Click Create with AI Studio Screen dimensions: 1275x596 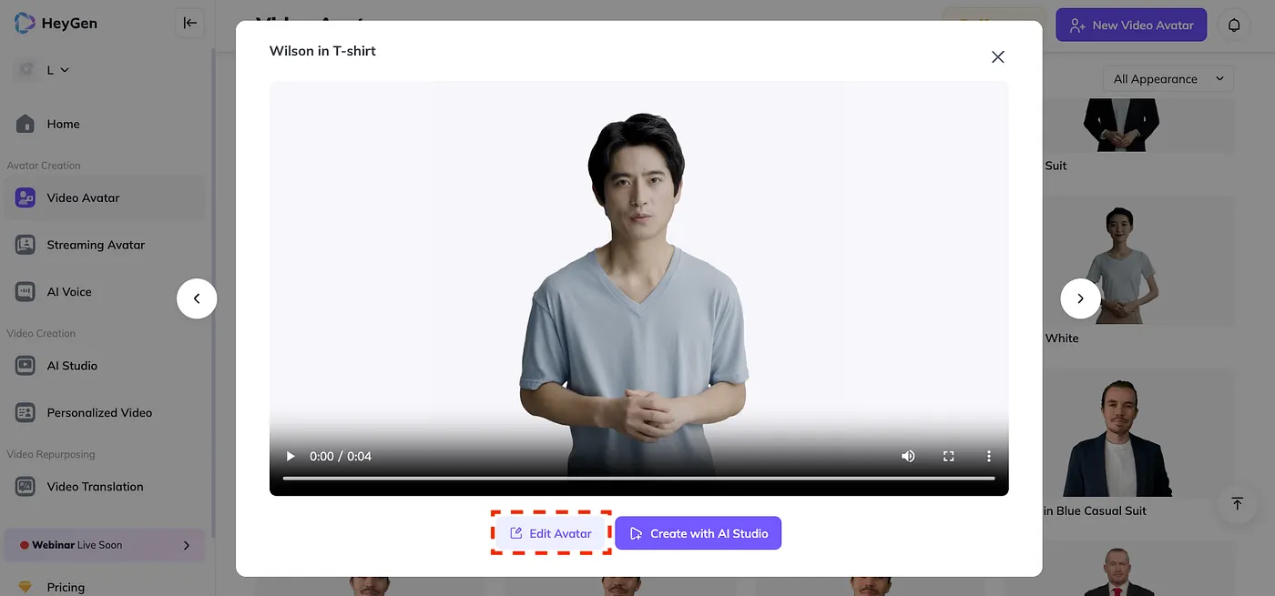(699, 533)
